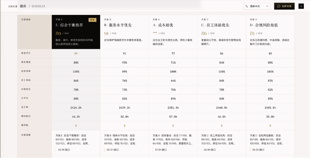Click the 方案 E decision summary text
This screenshot has height=158, width=310.
tap(72, 140)
